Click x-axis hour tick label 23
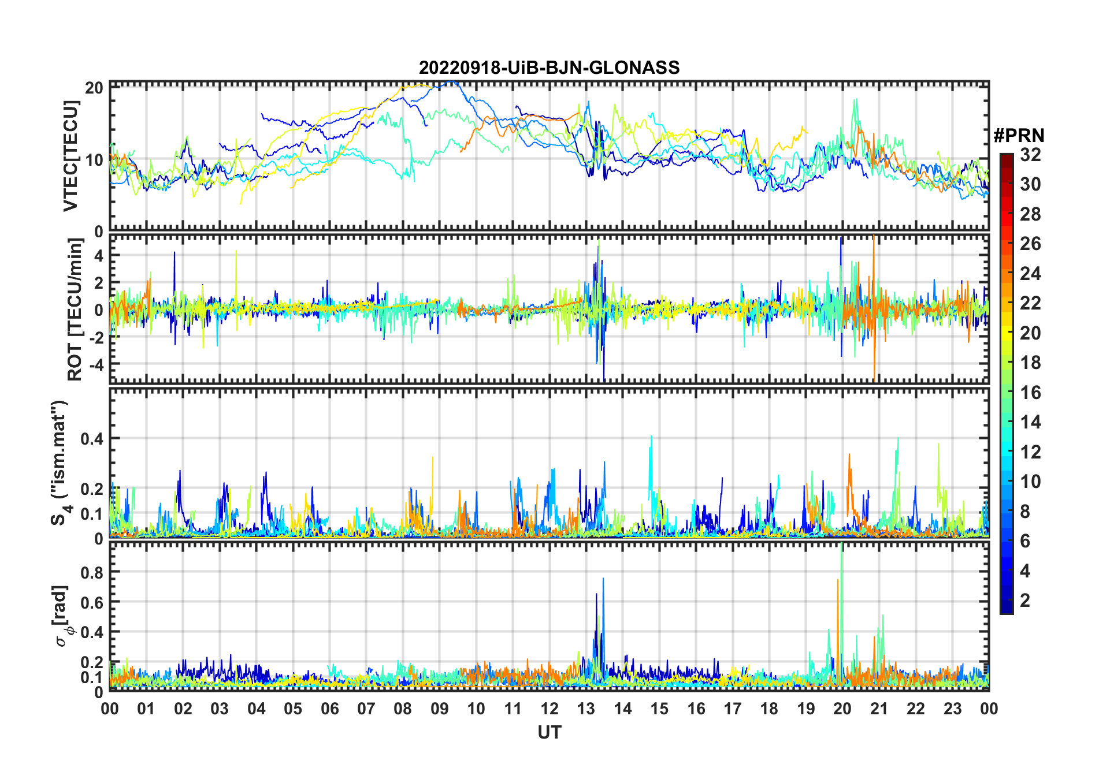The width and height of the screenshot is (1099, 768). pyautogui.click(x=953, y=709)
